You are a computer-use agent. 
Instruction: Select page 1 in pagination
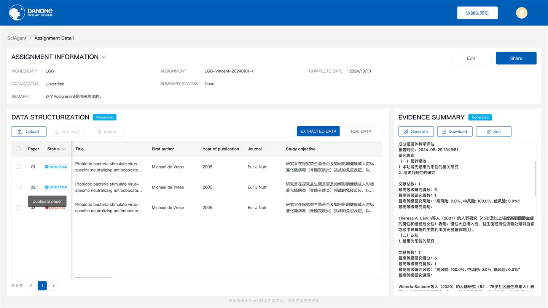[x=42, y=286]
